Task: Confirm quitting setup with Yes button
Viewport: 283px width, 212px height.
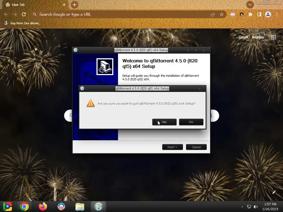Action: pyautogui.click(x=164, y=122)
